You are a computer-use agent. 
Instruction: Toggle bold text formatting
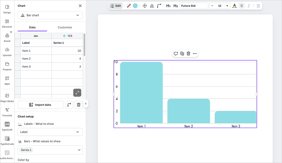tap(242, 5)
